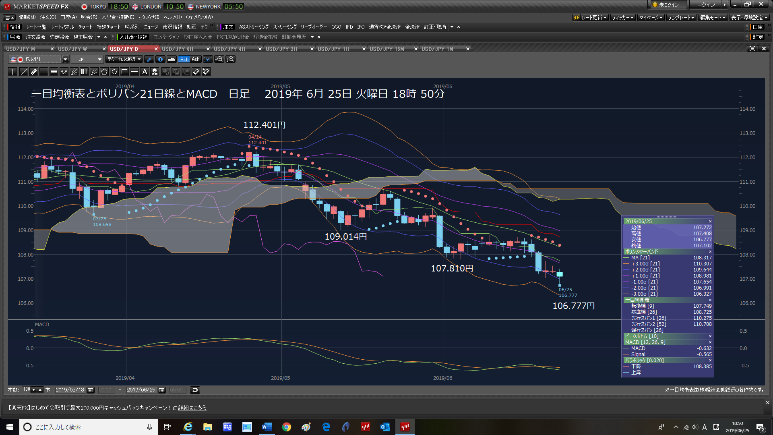Viewport: 773px width, 435px height.
Task: Open the ドル/円 currency pair dropdown
Action: coord(65,59)
